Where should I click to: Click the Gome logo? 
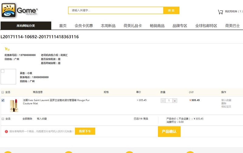(x=20, y=10)
